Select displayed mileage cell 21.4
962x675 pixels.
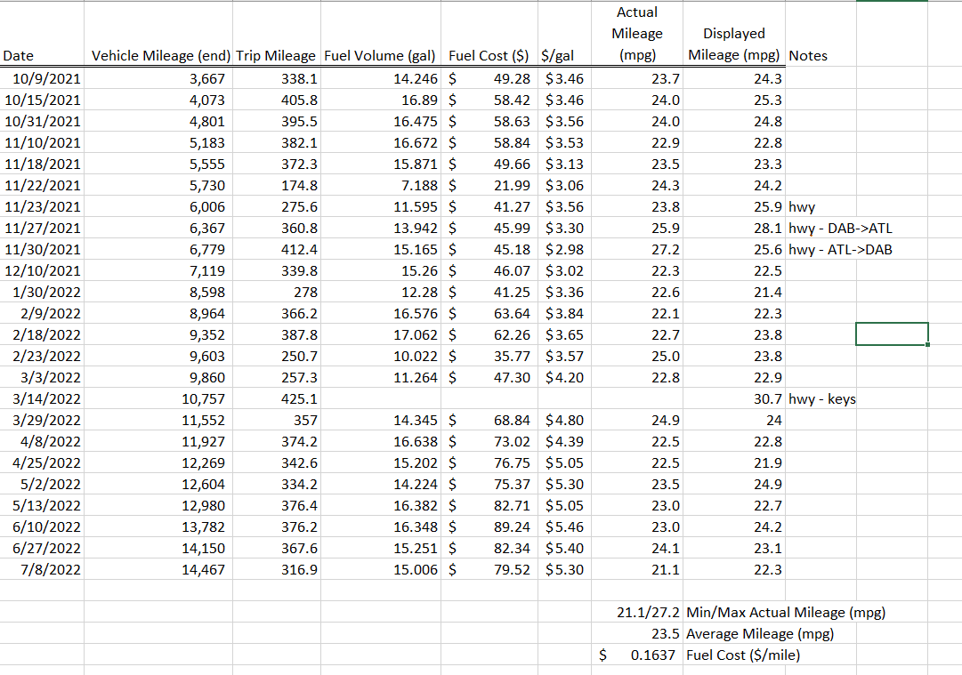coord(734,292)
